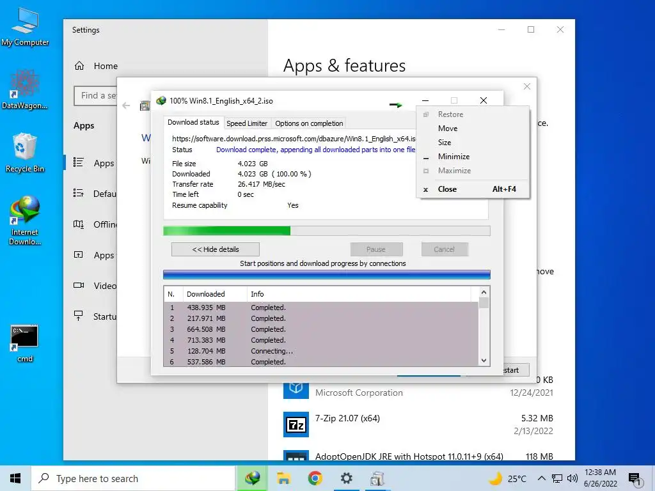Select Video playback sidebar icon
This screenshot has height=491, width=655.
(79, 286)
